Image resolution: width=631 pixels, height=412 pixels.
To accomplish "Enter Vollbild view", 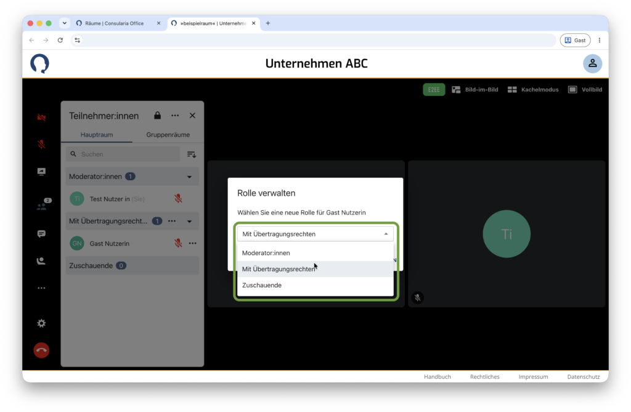I will 585,90.
